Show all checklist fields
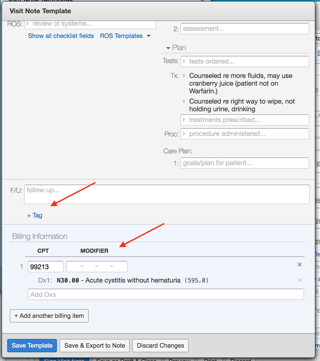This screenshot has width=320, height=361. pyautogui.click(x=61, y=36)
